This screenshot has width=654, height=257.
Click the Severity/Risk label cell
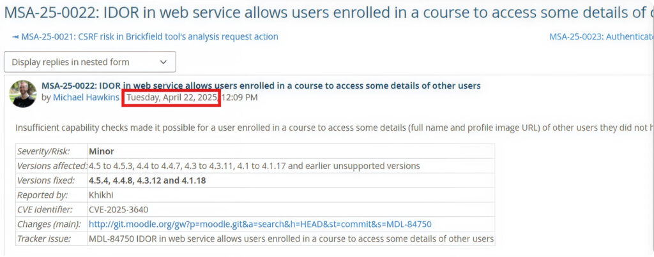click(43, 151)
